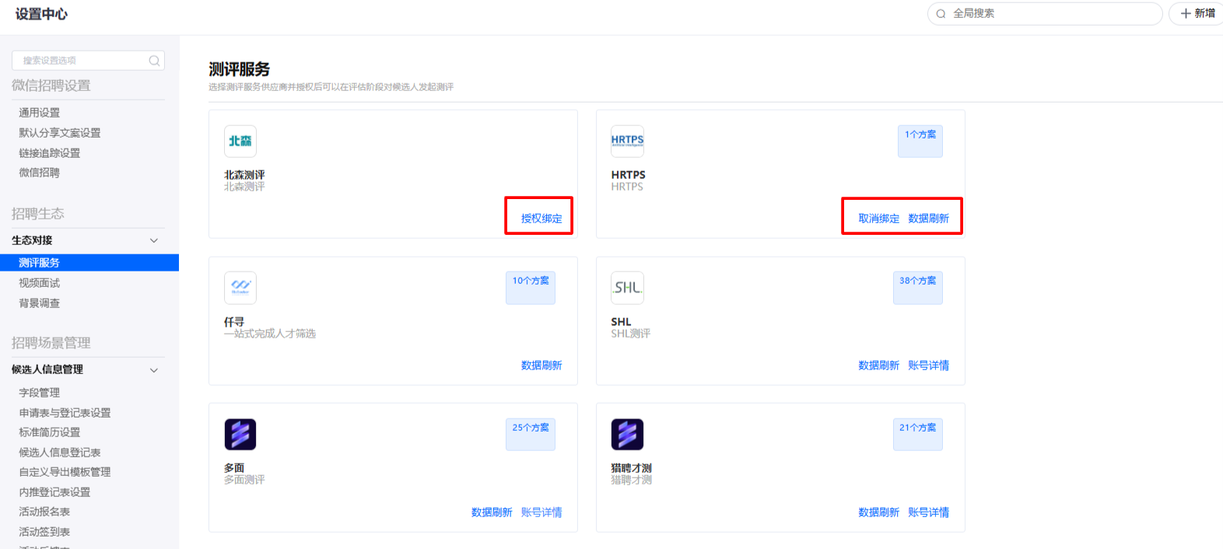Open 字段管理 in the sidebar
Viewport: 1223px width, 549px height.
pos(40,393)
